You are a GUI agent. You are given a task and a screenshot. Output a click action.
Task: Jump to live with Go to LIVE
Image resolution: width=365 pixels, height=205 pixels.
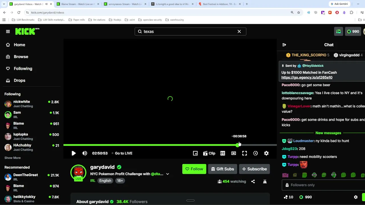pos(122,153)
